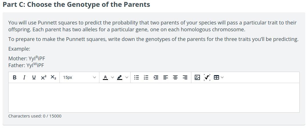This screenshot has height=130, width=307.
Task: Insert an image into the editor
Action: pos(197,77)
